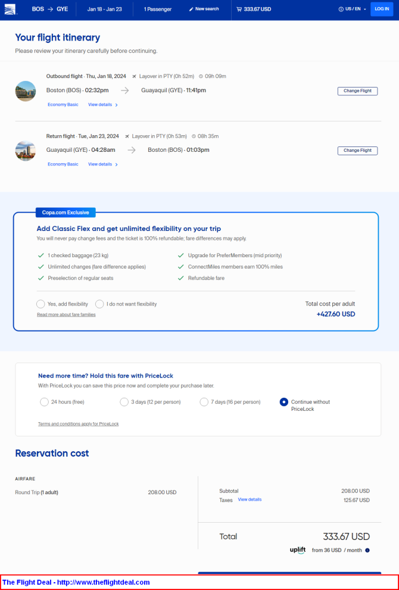399x590 pixels.
Task: Click the LOG IN button
Action: point(382,9)
